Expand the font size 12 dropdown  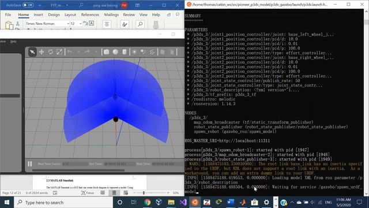80,24
